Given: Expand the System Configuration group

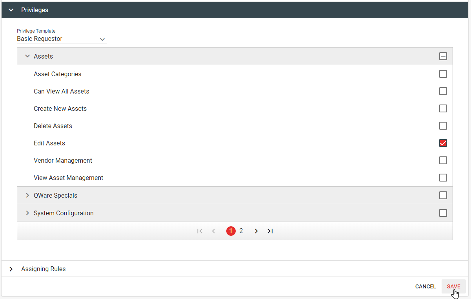Looking at the screenshot, I should pos(27,213).
